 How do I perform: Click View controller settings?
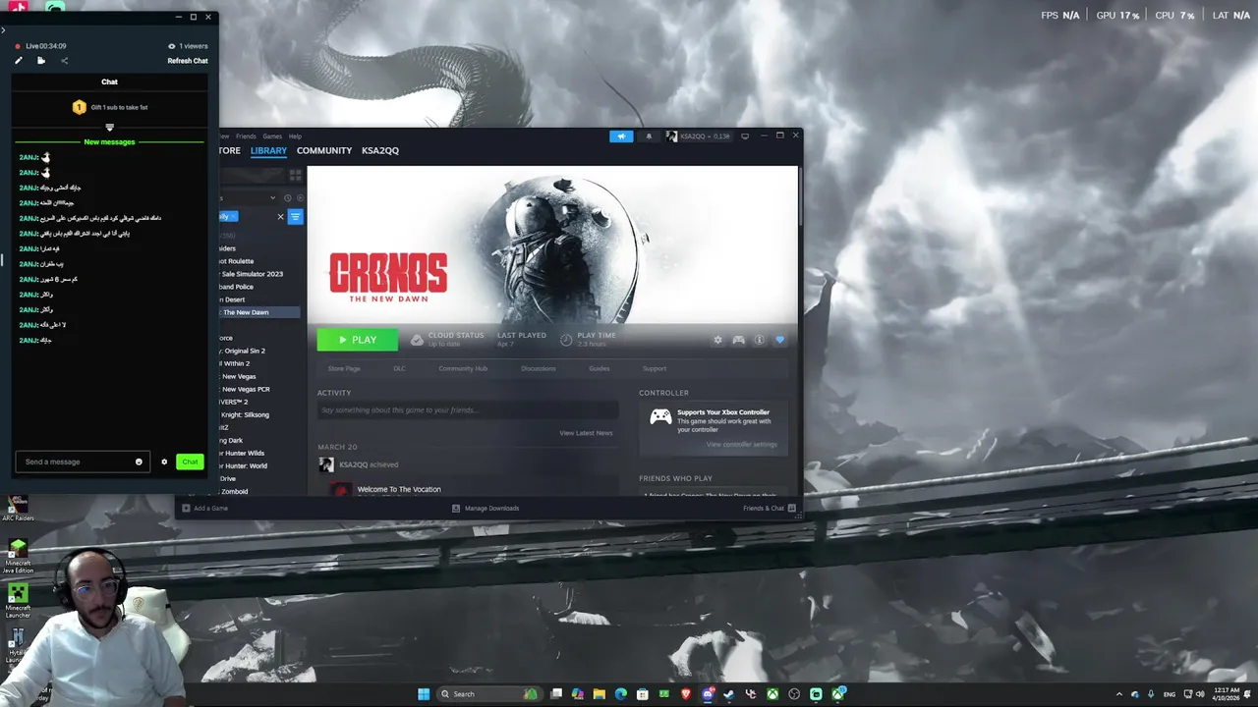pos(741,444)
